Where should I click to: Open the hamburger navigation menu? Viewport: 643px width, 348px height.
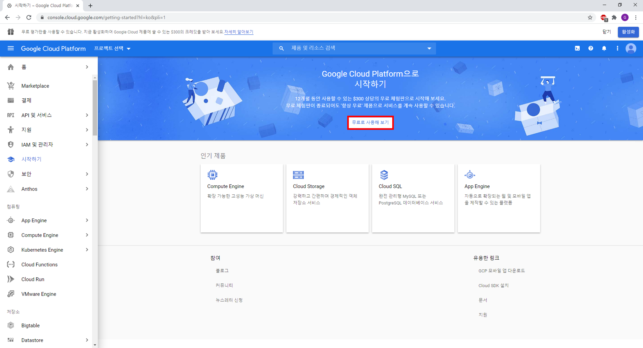(11, 49)
